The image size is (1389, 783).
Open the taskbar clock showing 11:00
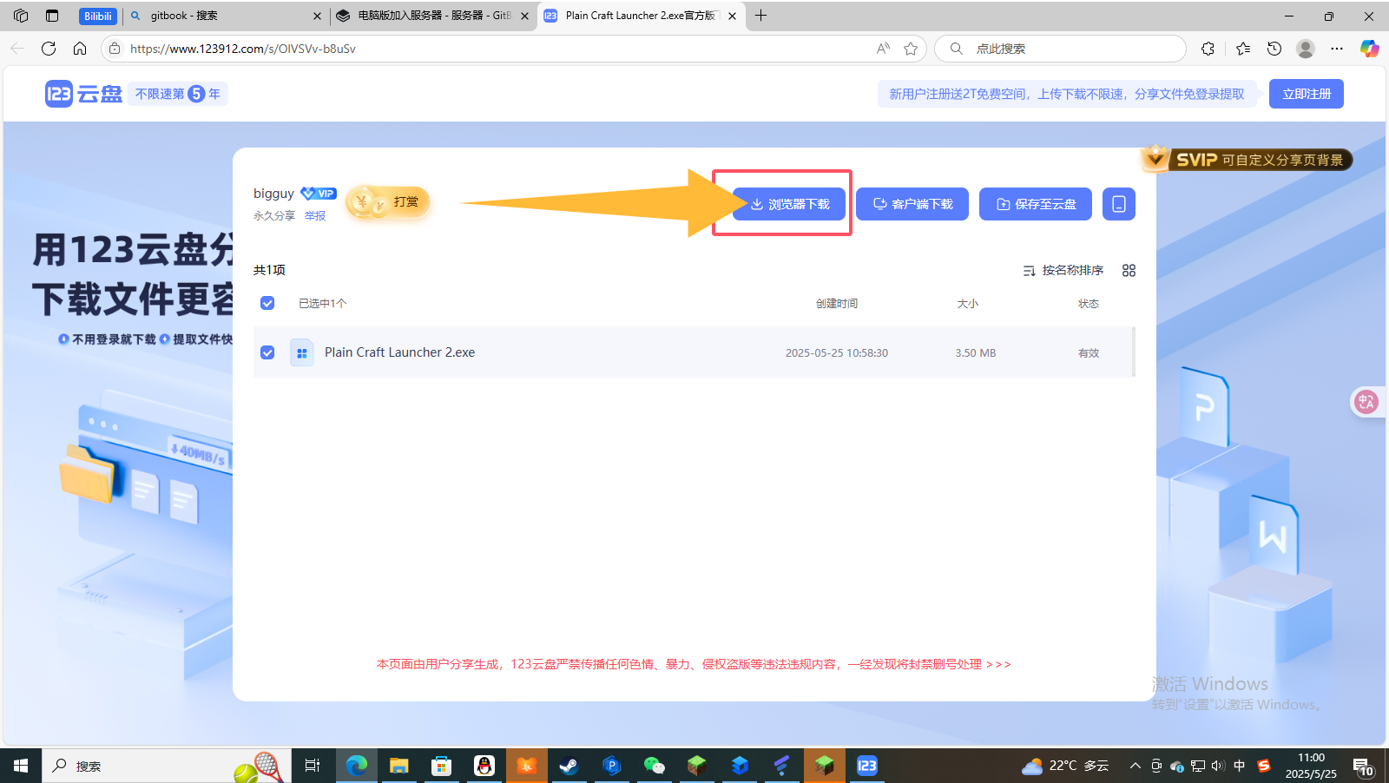[1311, 766]
